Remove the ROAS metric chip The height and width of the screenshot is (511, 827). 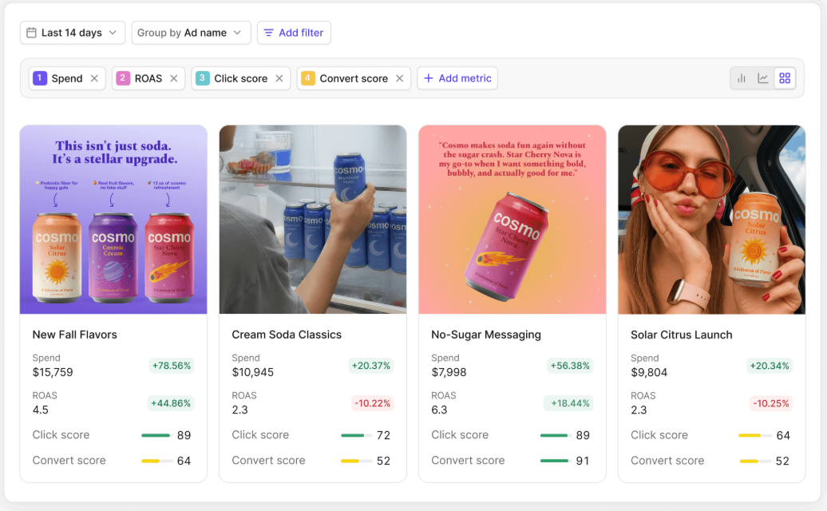pyautogui.click(x=174, y=78)
